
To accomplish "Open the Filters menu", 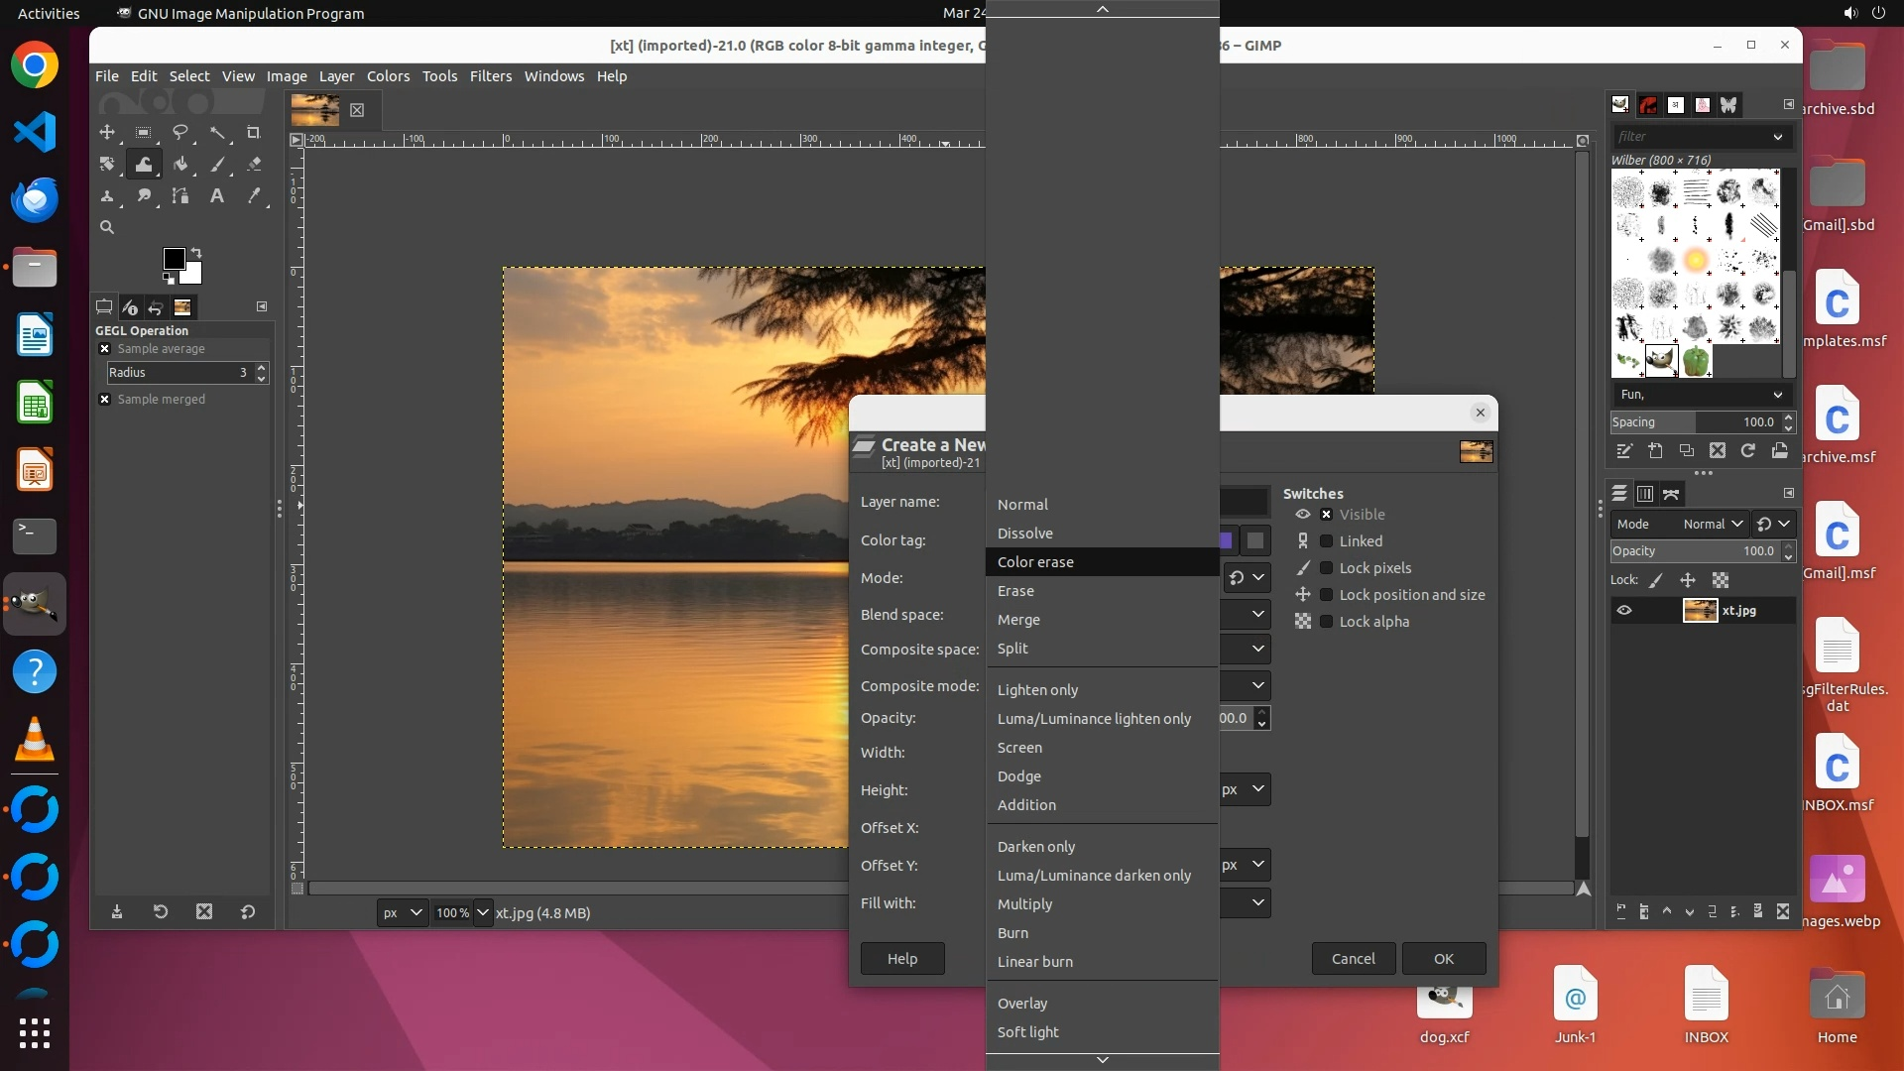I will click(490, 76).
